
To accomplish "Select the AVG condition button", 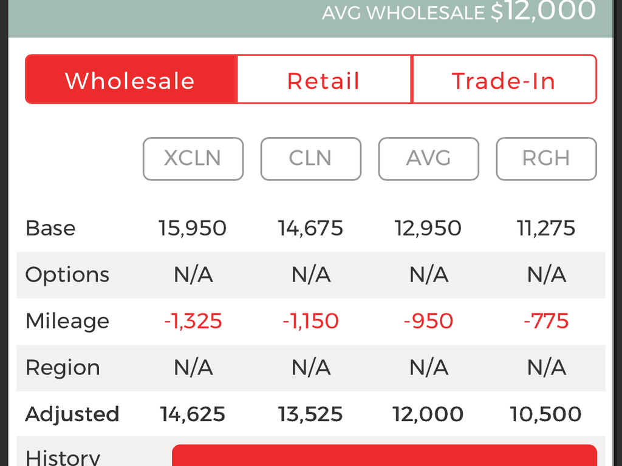I will [428, 158].
